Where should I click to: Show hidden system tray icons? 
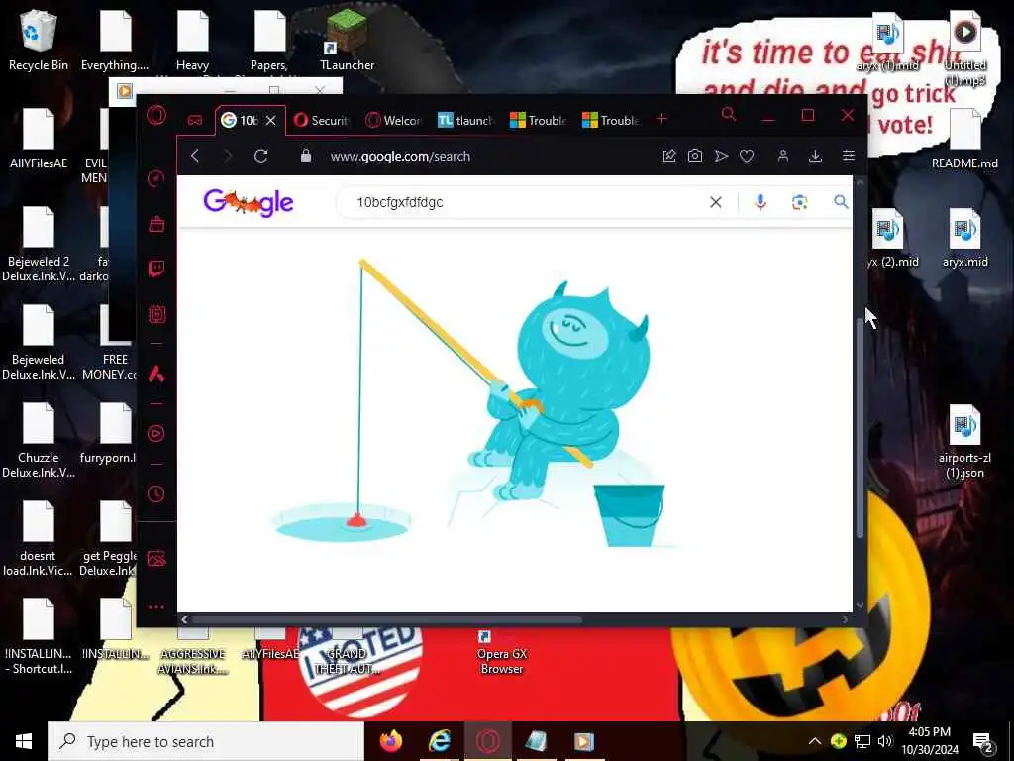pyautogui.click(x=814, y=741)
